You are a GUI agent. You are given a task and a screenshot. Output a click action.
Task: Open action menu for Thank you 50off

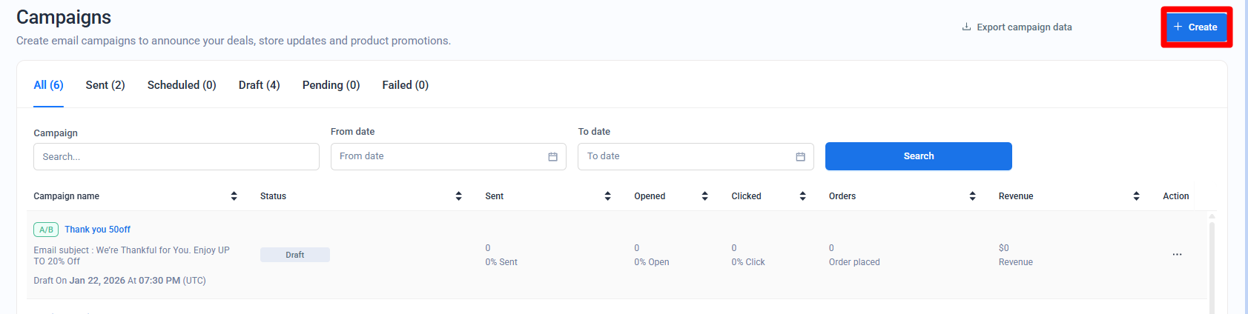coord(1177,255)
